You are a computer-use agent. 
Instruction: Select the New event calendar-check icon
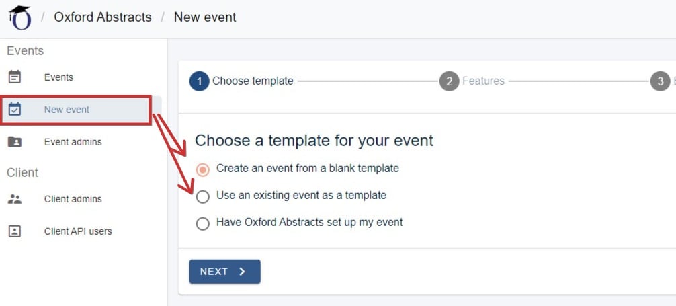click(x=15, y=110)
